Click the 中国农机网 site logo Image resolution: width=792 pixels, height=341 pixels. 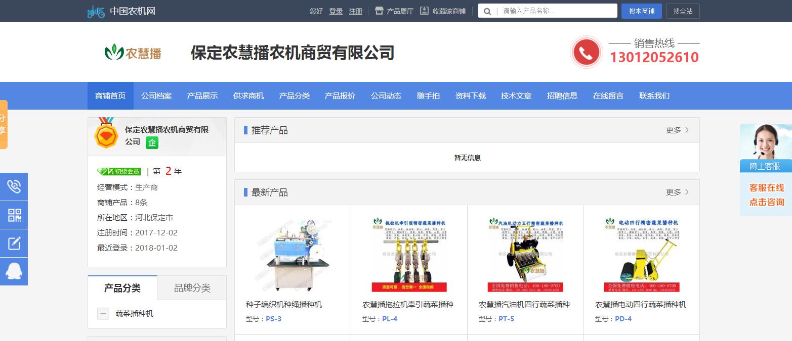(121, 11)
